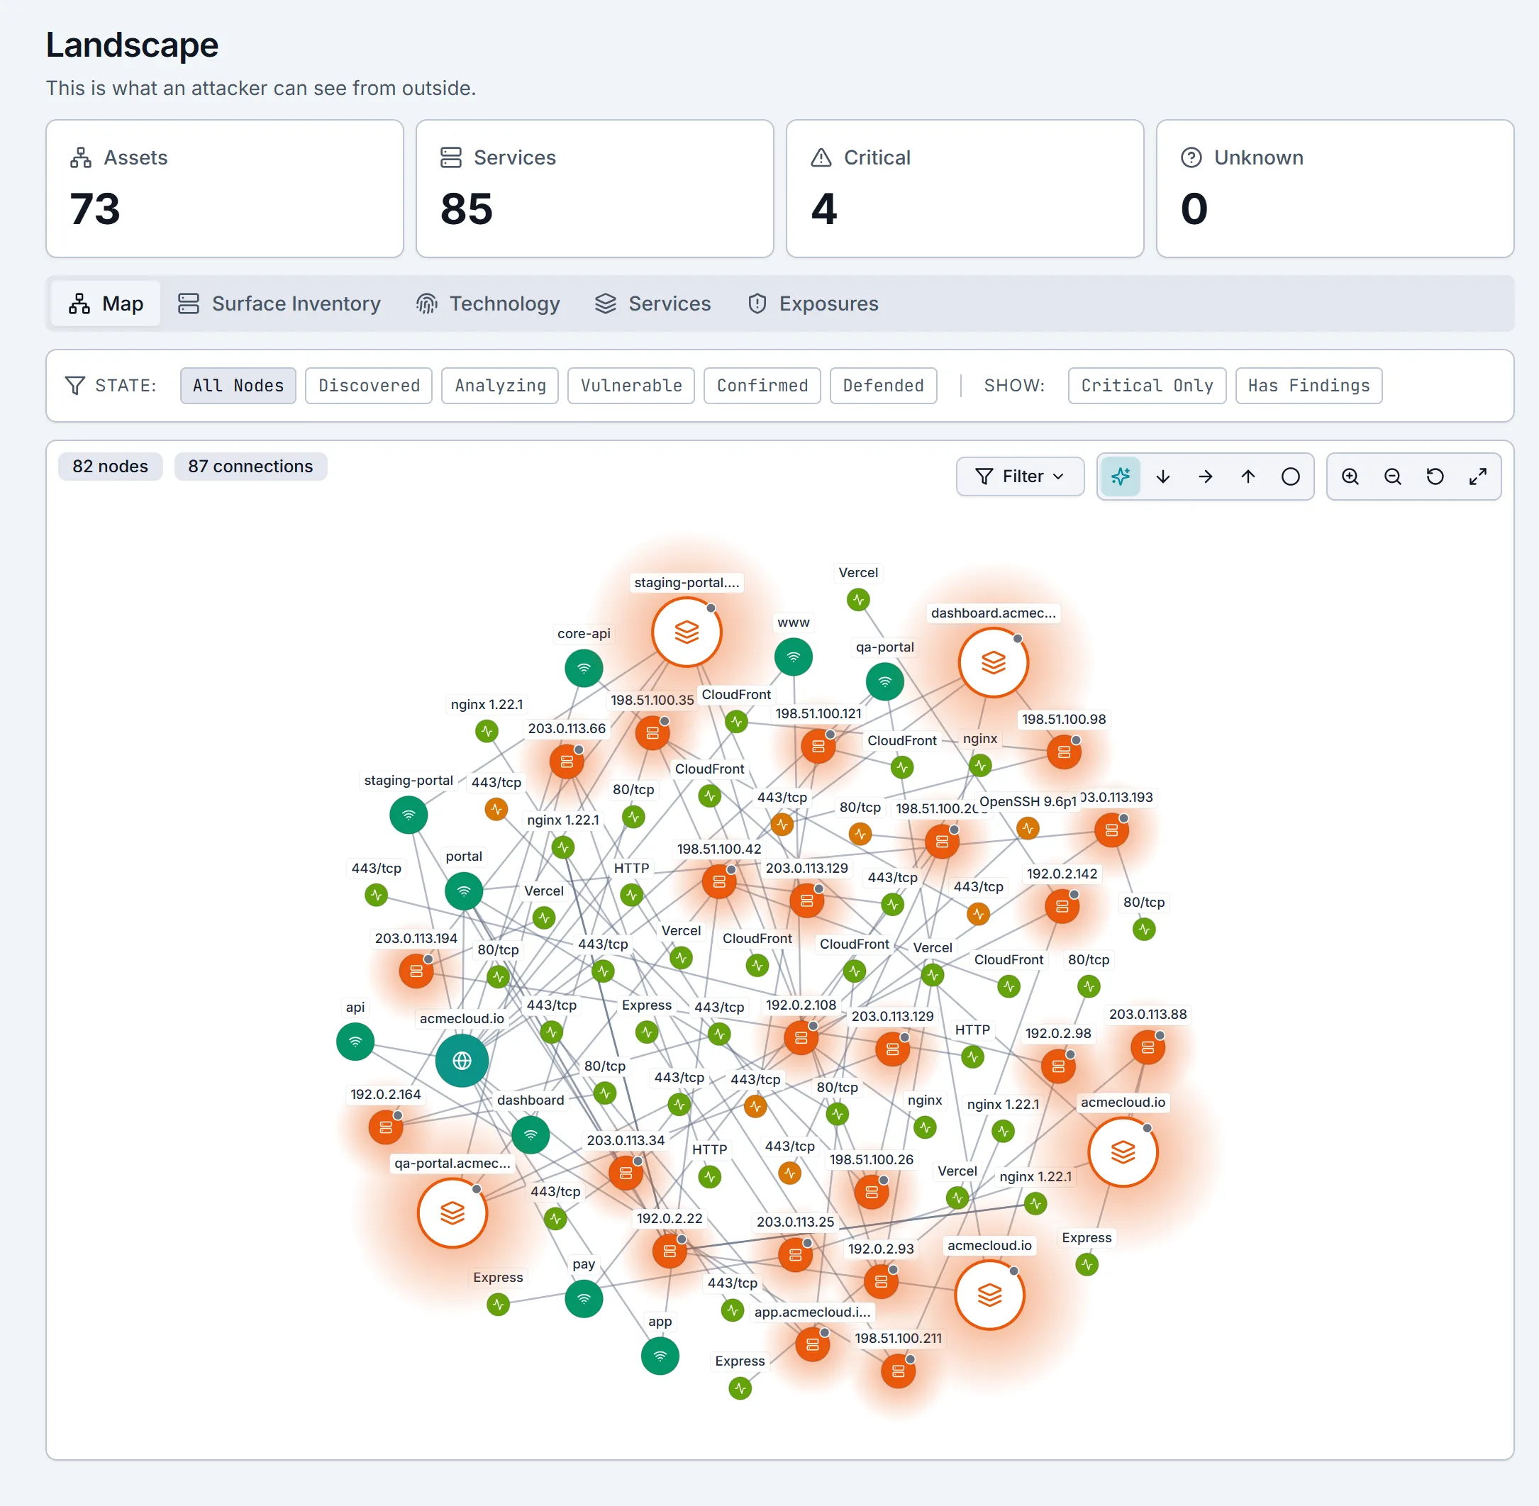Choose the left-to-right layout arrow
1539x1506 pixels.
(1205, 476)
